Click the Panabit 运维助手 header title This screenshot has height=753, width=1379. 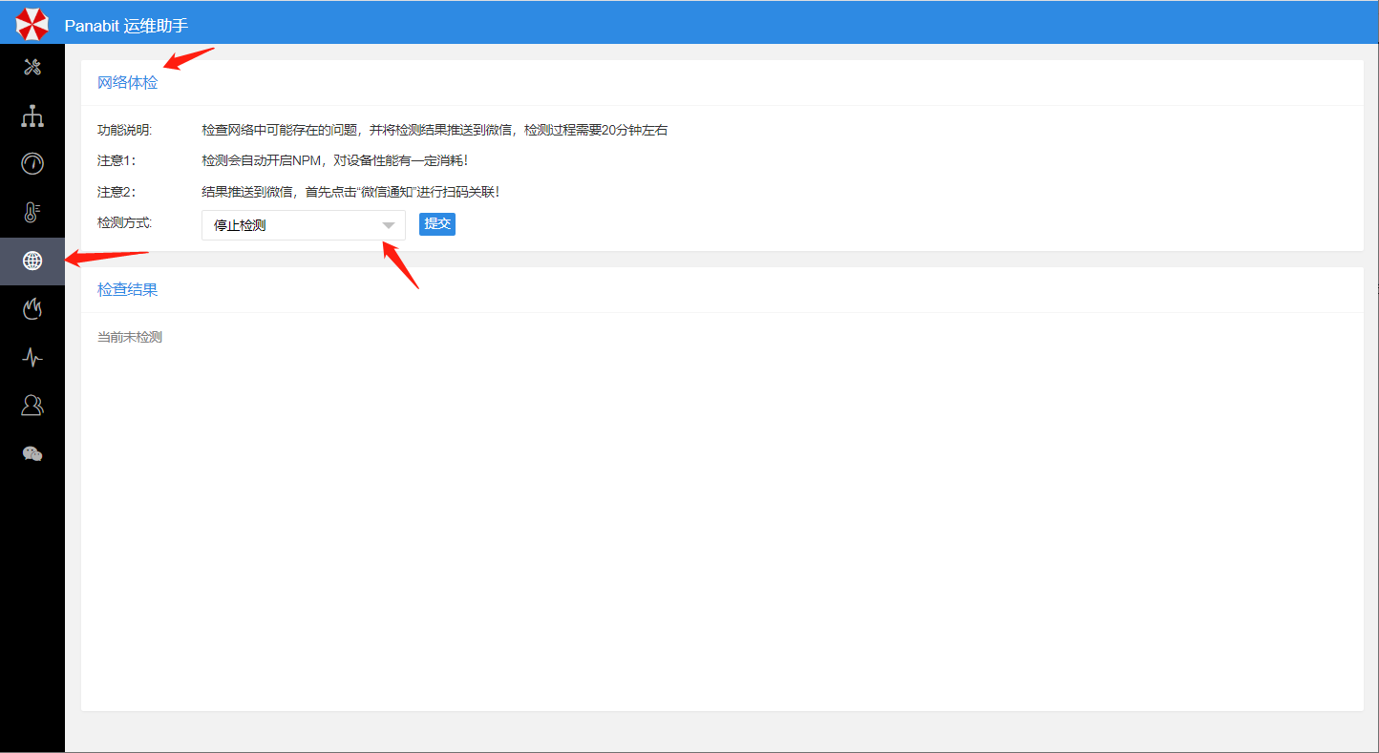126,26
